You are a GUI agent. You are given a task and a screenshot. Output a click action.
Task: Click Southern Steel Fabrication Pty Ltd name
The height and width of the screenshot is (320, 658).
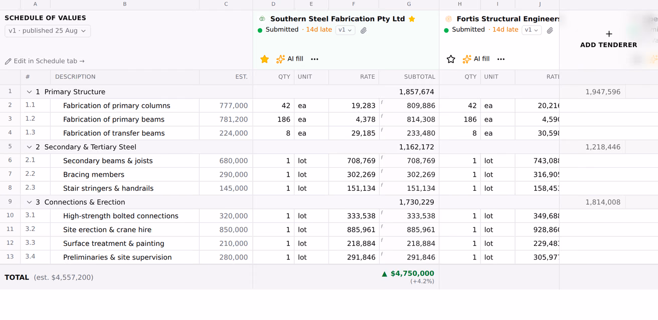338,19
